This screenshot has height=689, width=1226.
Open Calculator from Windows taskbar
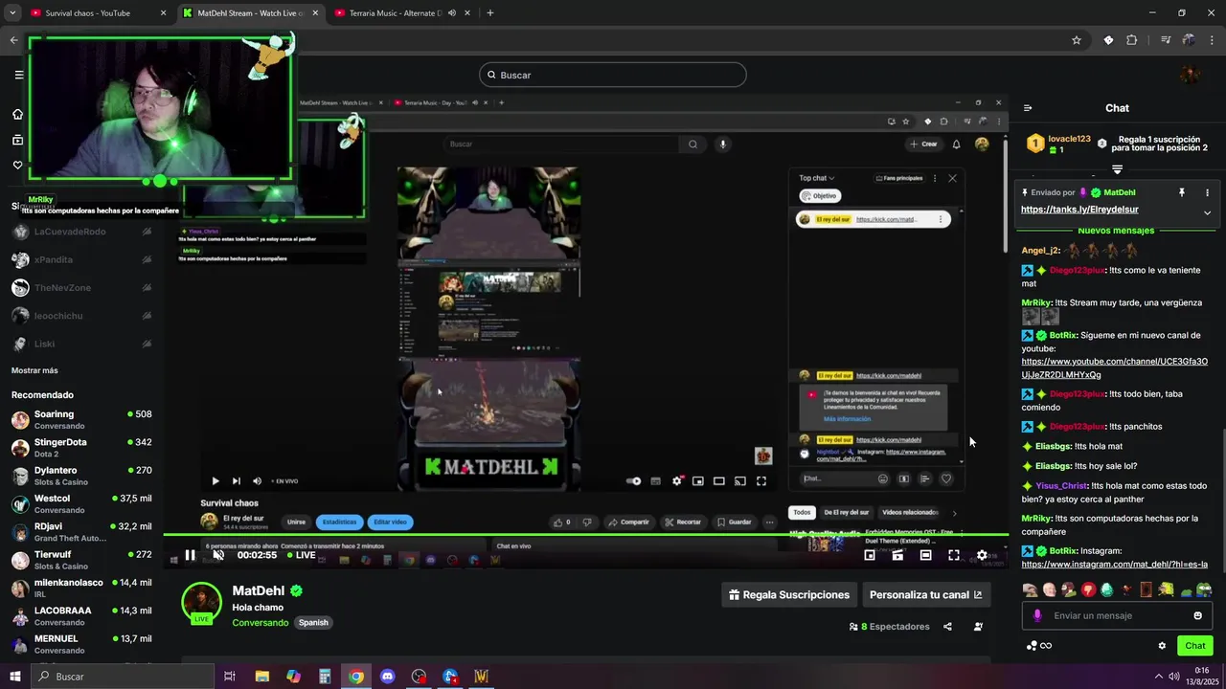tap(325, 677)
